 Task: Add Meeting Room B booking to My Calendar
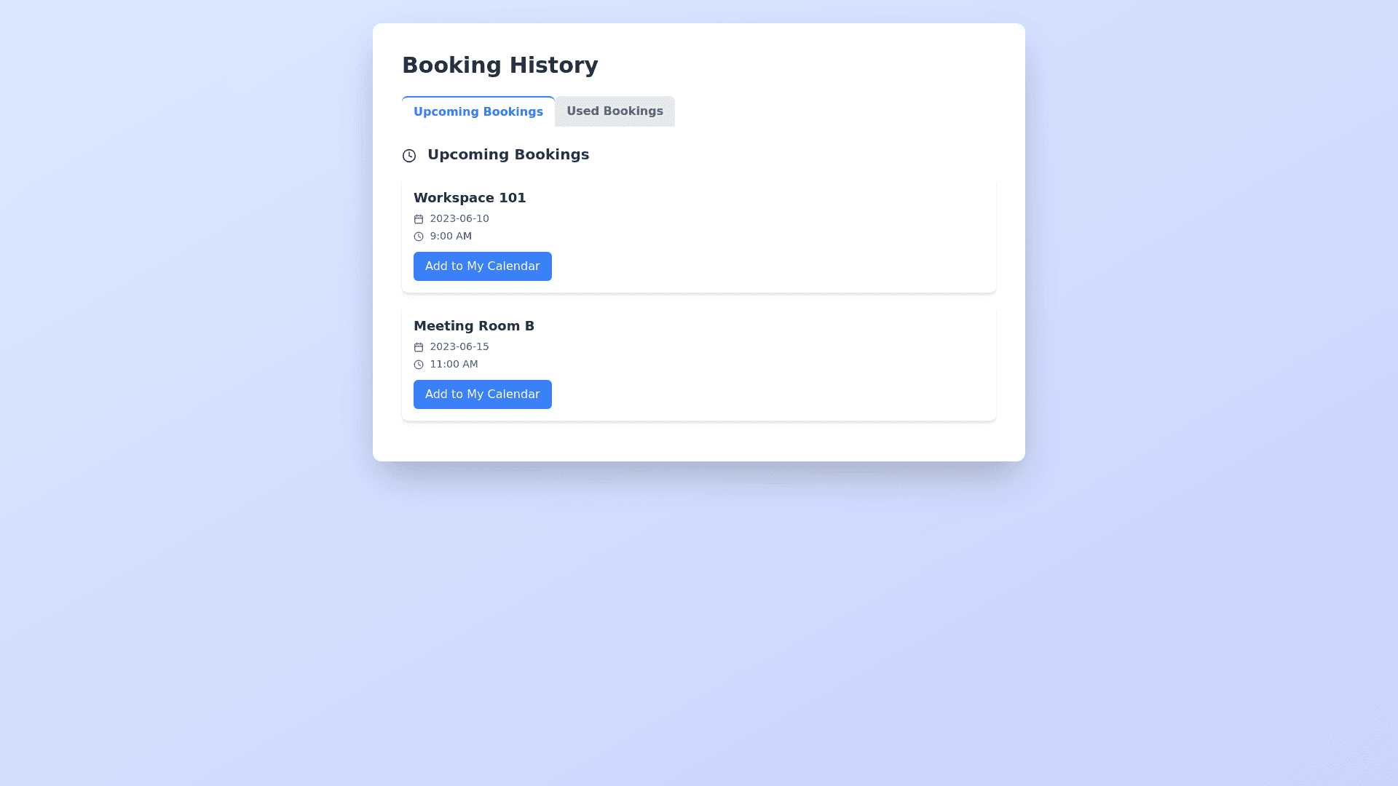pyautogui.click(x=482, y=394)
